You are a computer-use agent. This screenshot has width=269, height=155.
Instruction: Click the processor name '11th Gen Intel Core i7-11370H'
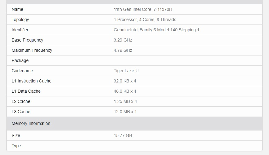click(x=143, y=9)
